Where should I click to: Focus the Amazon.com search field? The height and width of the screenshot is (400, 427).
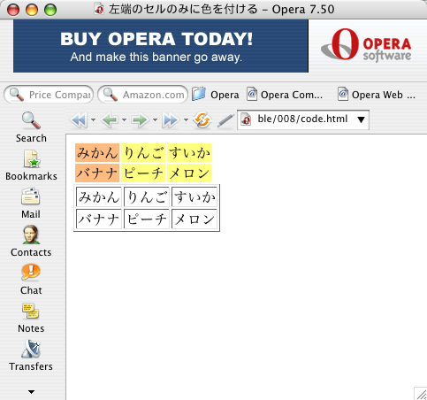(142, 95)
